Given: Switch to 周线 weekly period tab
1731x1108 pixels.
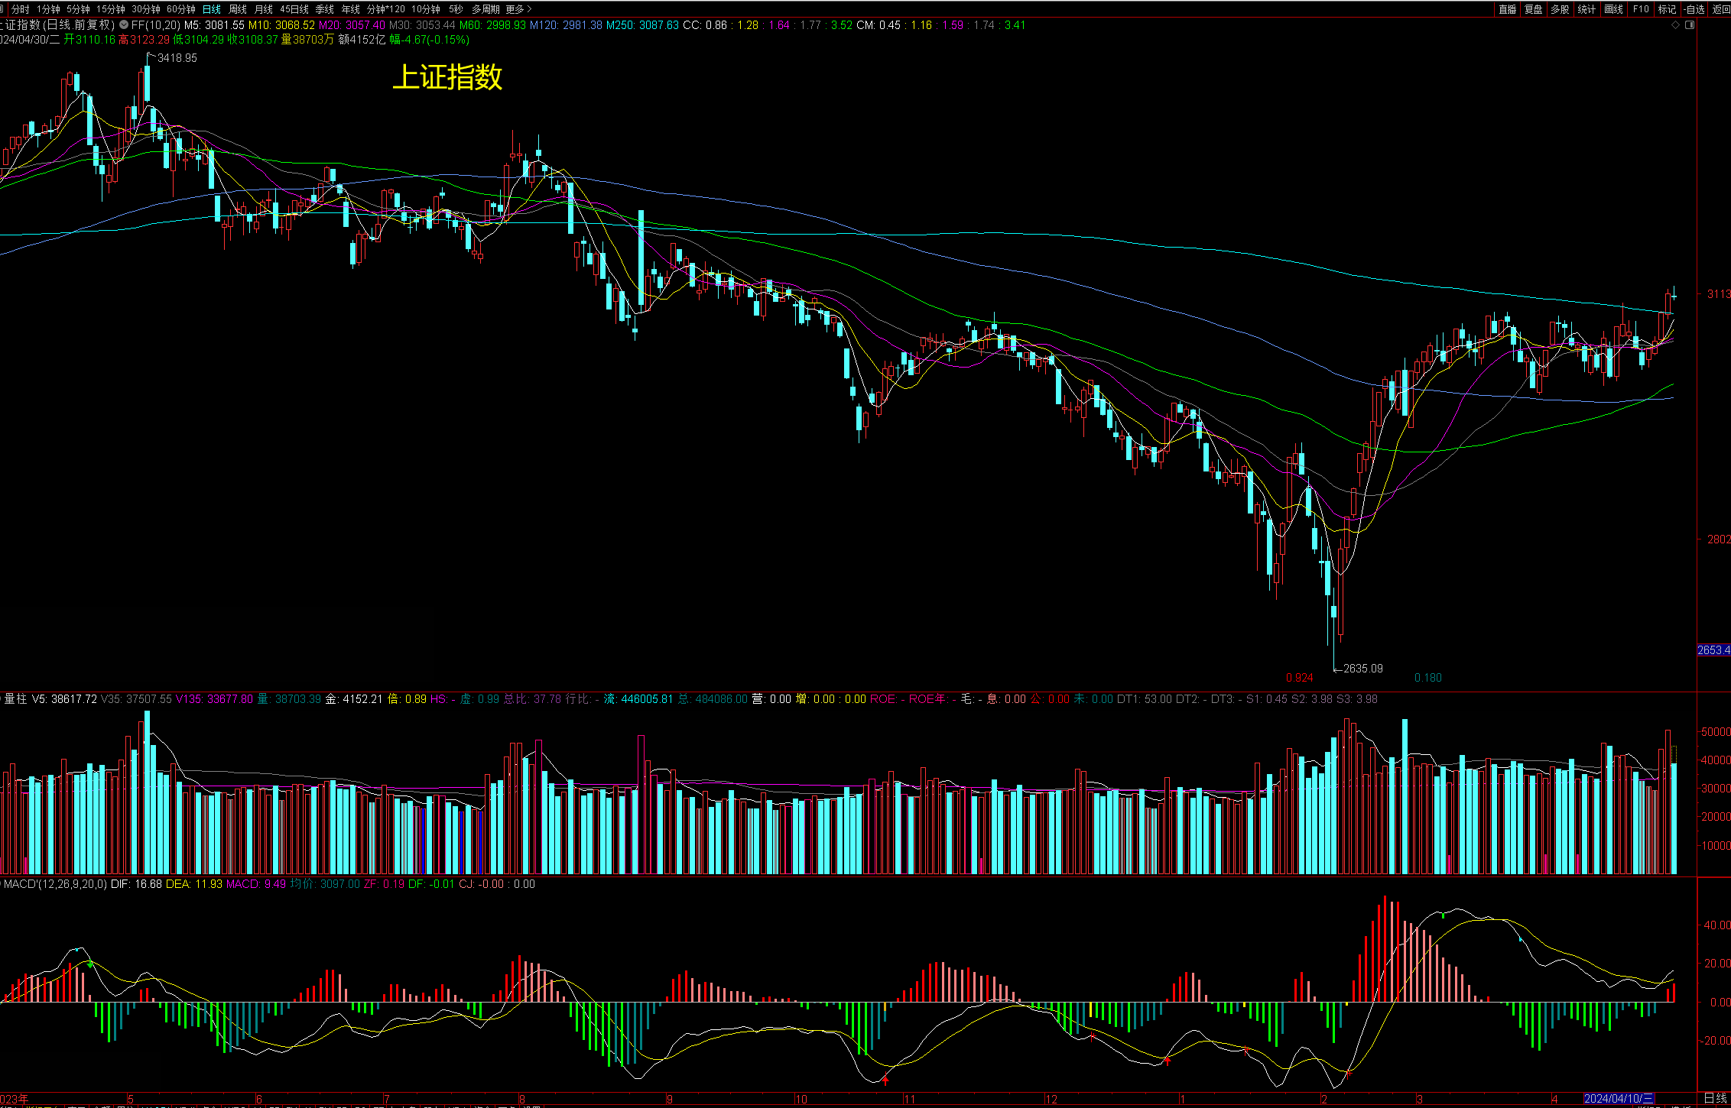Looking at the screenshot, I should click(238, 9).
